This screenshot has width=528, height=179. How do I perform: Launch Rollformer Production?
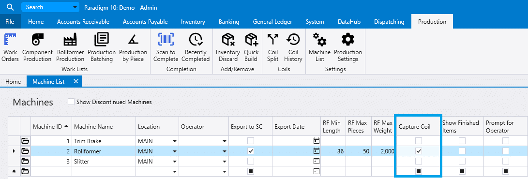(x=70, y=47)
